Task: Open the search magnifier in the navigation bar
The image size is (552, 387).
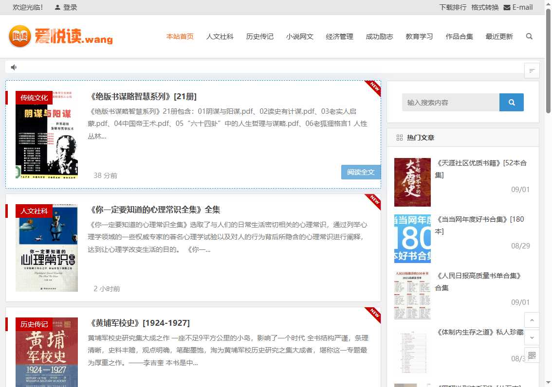Action: pos(529,36)
